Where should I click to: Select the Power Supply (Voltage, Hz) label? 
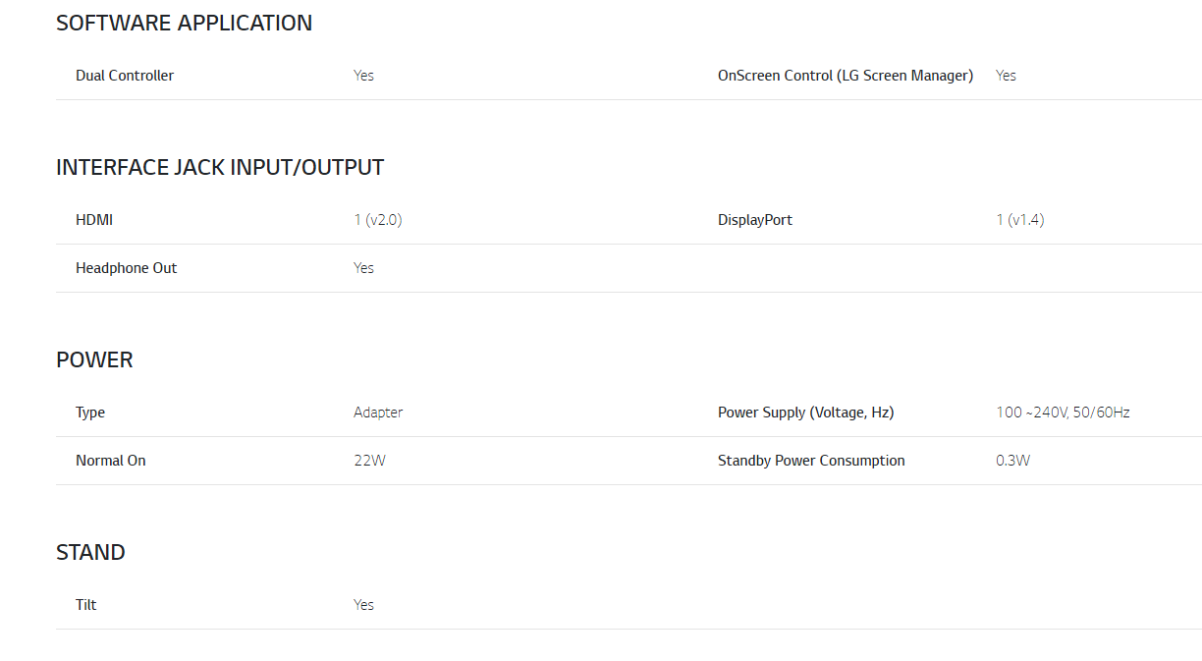pos(806,413)
